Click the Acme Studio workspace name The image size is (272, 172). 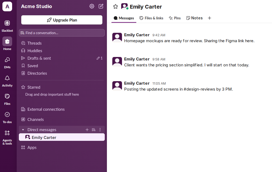(36, 6)
